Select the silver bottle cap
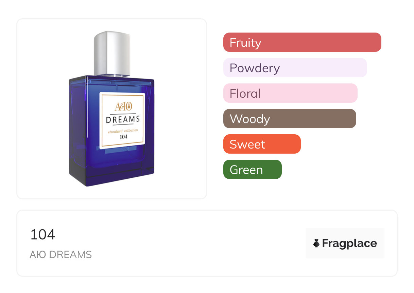This screenshot has height=293, width=414. [x=112, y=53]
